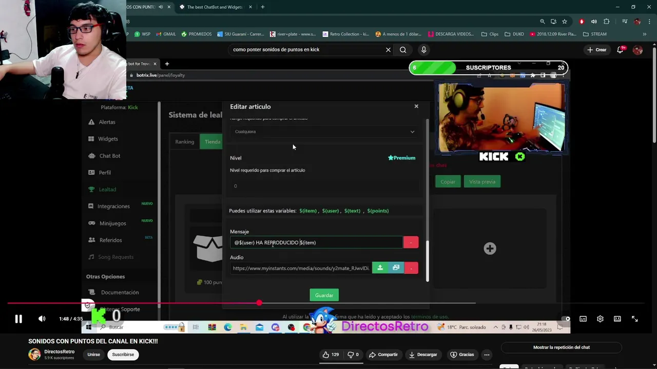The image size is (657, 369).
Task: Insert the $(user) variable
Action: [x=331, y=211]
